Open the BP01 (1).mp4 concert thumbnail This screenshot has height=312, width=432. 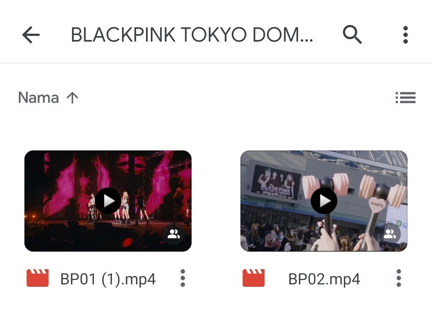click(x=108, y=201)
